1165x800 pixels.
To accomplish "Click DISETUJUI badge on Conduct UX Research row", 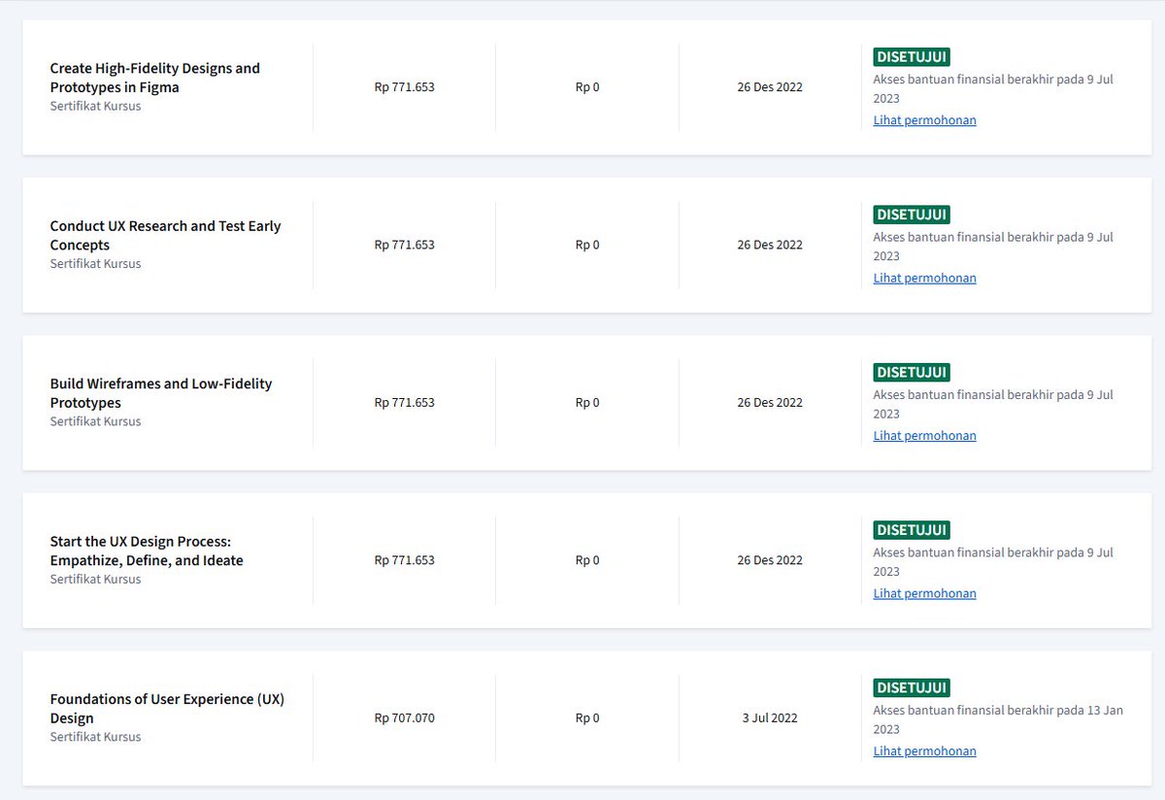I will [911, 215].
